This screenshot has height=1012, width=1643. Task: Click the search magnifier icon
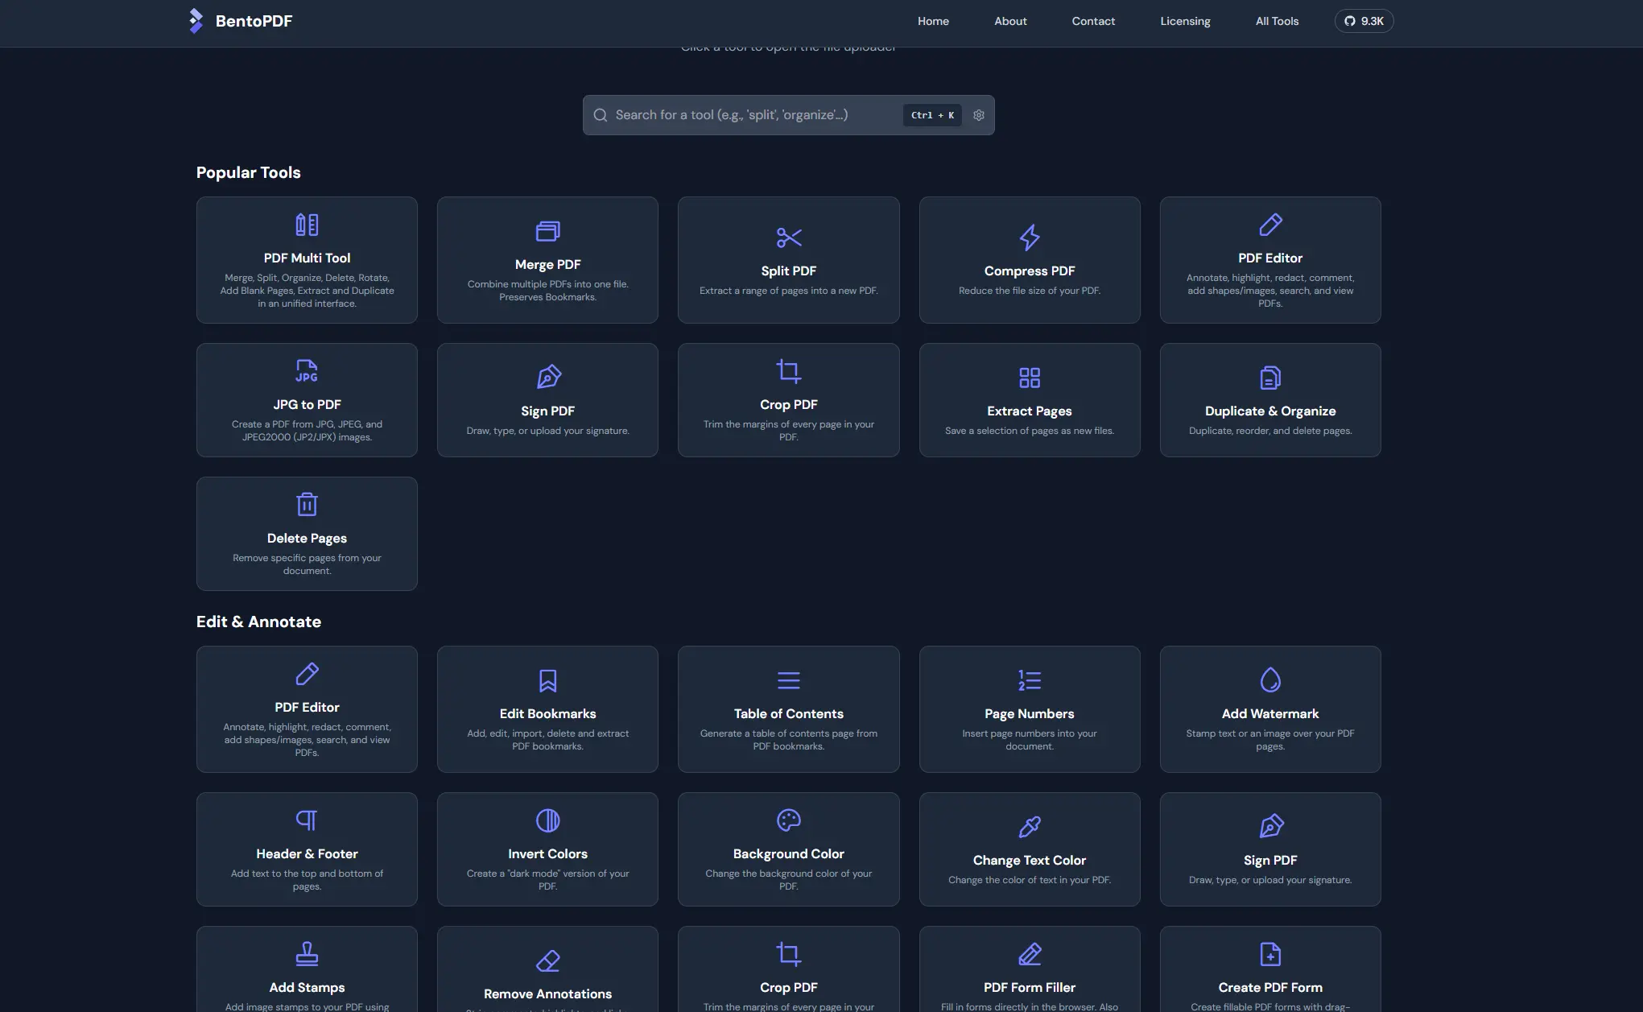[601, 115]
